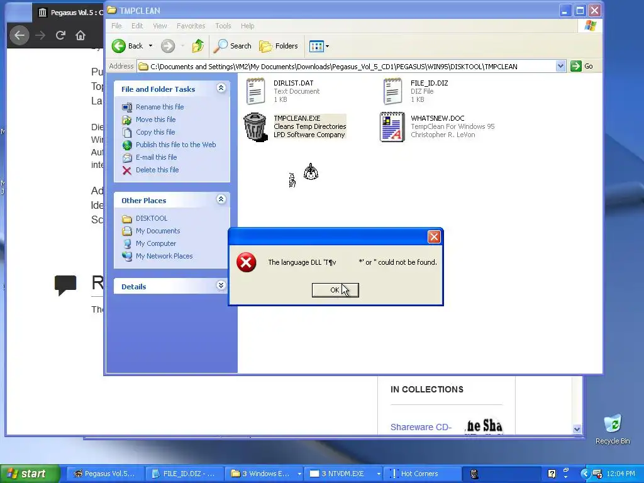Open the Help menu
Viewport: 644px width, 483px height.
247,26
